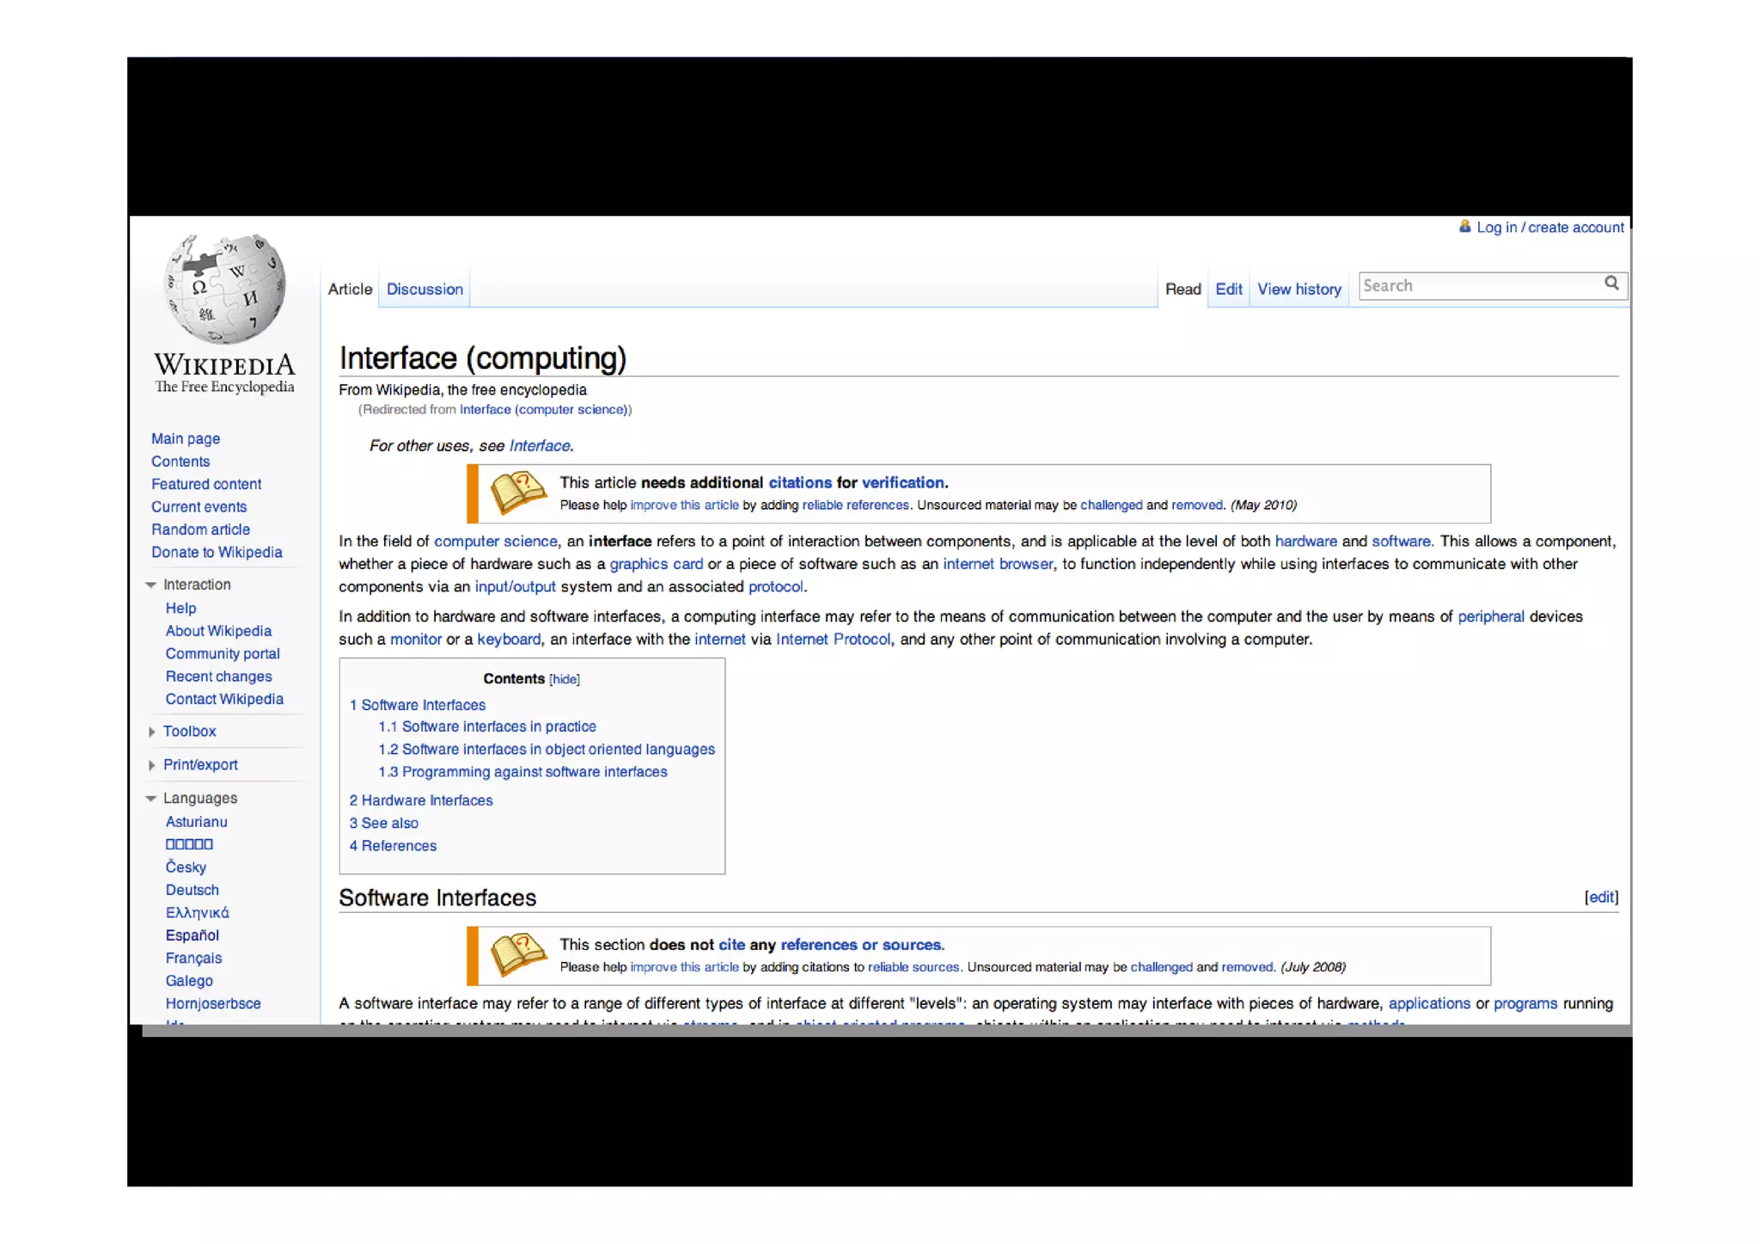The width and height of the screenshot is (1760, 1244).
Task: Select the Read tab
Action: (x=1182, y=289)
